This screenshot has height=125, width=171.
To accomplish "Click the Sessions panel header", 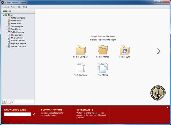I will point(18,11).
